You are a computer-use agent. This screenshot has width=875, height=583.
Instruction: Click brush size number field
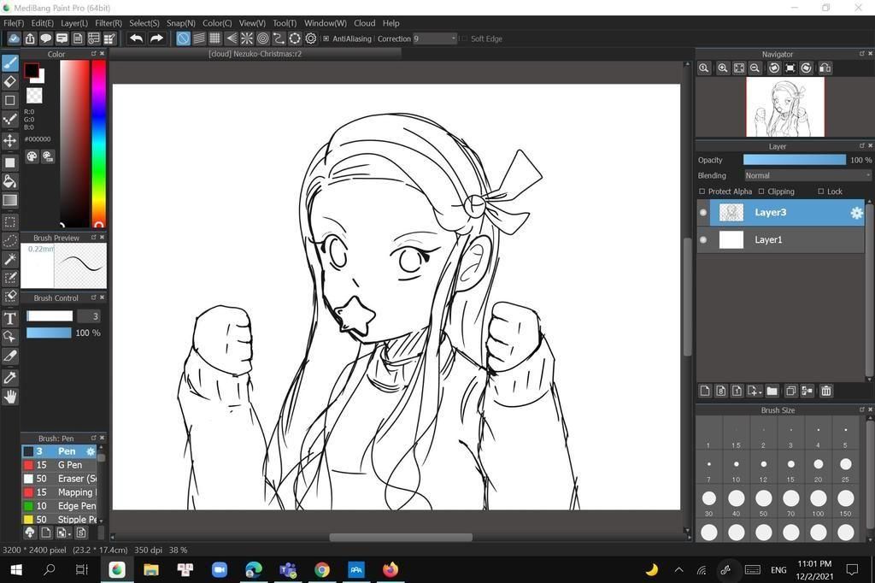(89, 316)
